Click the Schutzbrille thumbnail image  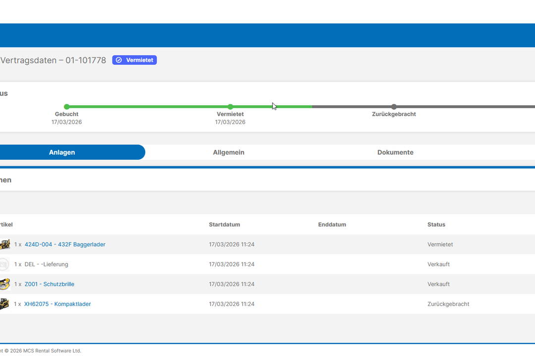point(5,284)
